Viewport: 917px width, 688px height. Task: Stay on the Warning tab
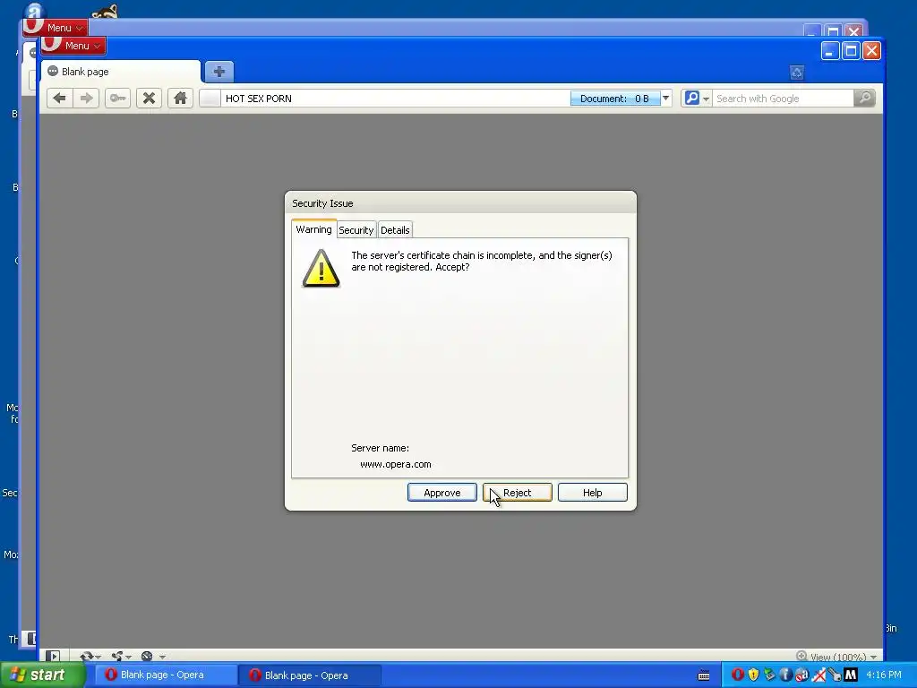tap(313, 229)
